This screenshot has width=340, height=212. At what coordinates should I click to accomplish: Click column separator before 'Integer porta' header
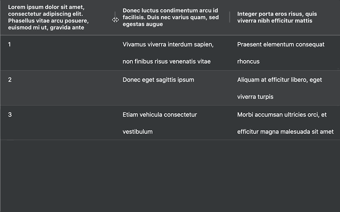coord(230,17)
